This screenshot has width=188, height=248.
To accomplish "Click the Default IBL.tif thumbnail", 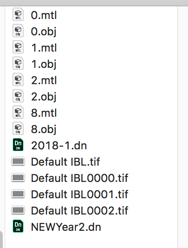I will [x=18, y=162].
